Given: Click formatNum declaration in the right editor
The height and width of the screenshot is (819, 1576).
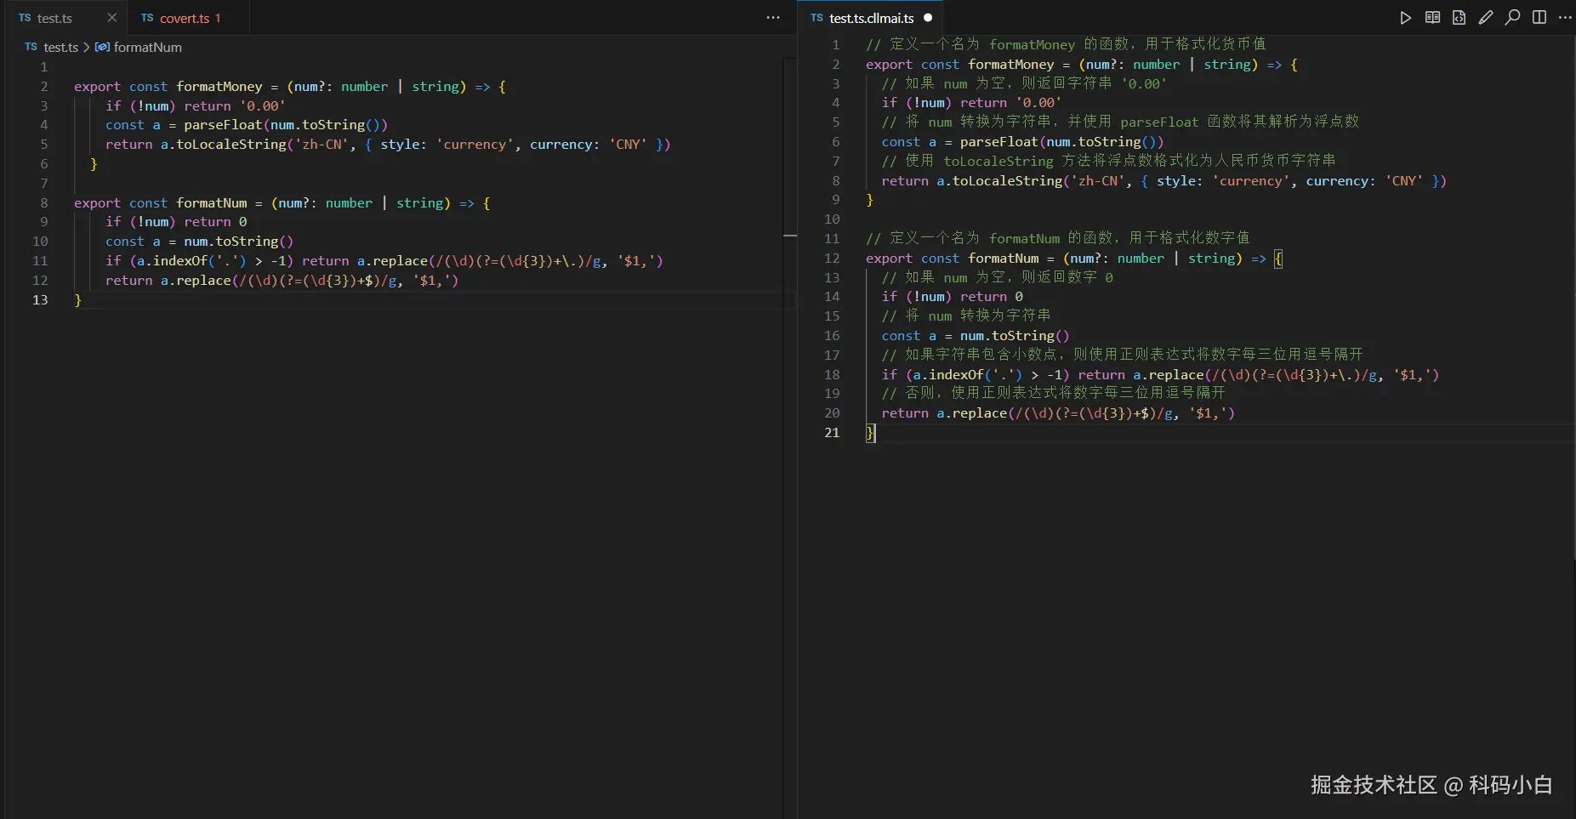Looking at the screenshot, I should coord(1004,259).
